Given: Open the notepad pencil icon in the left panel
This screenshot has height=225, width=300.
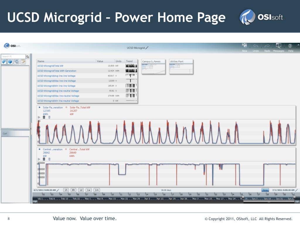Looking at the screenshot, I should [x=23, y=62].
